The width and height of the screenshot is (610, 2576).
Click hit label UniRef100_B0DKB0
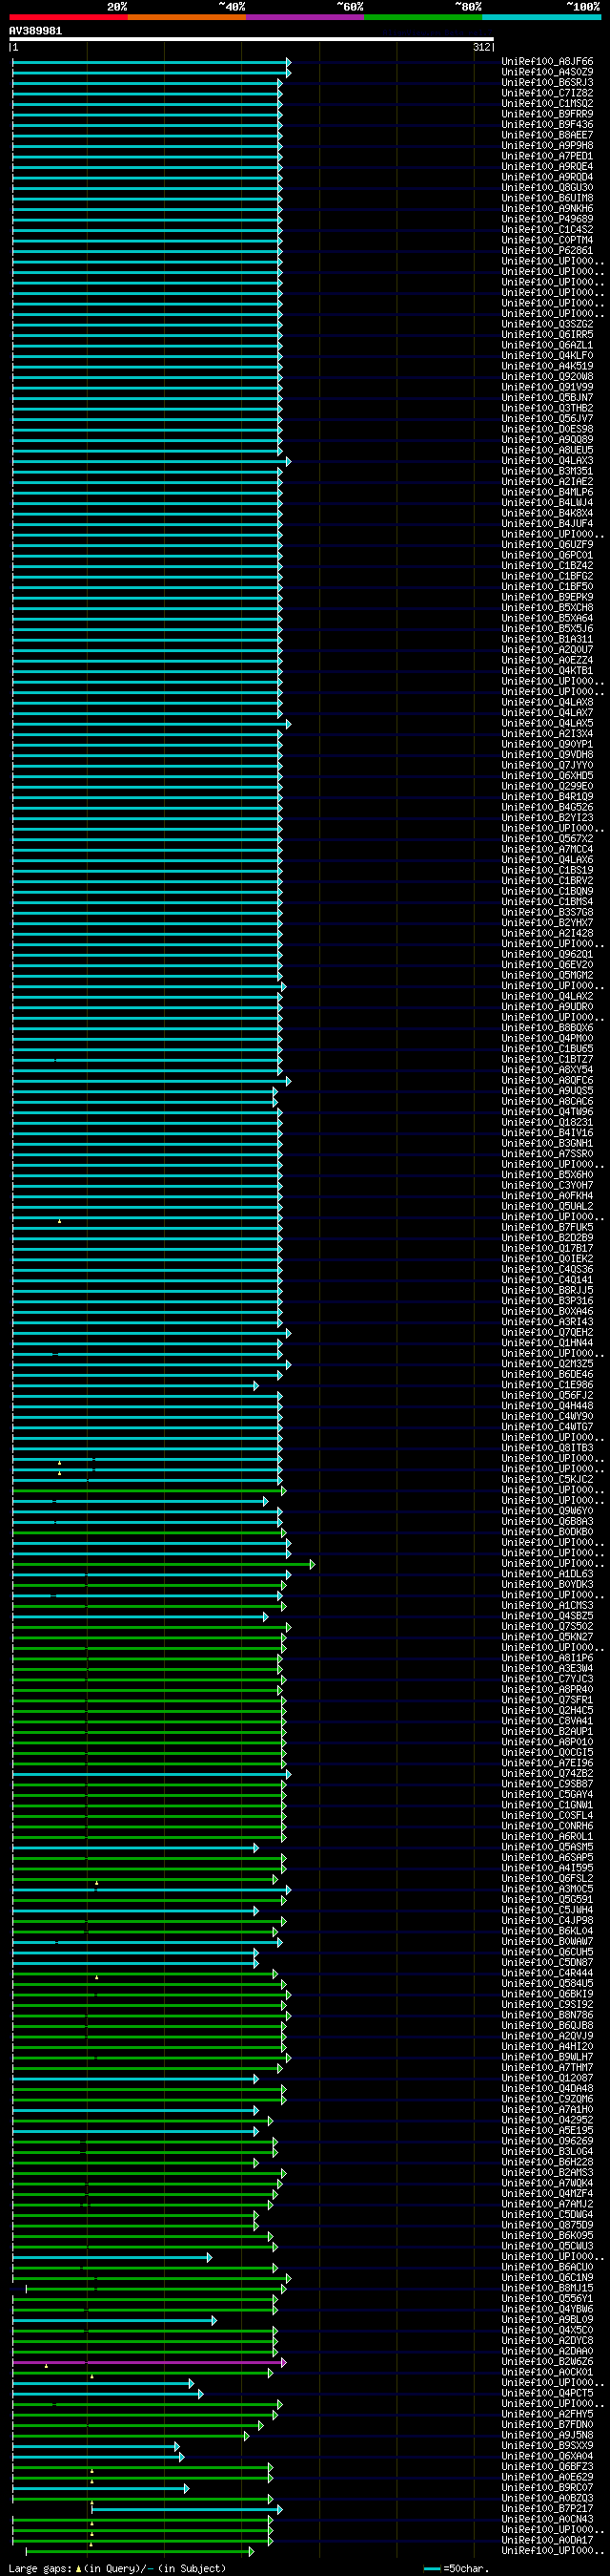click(x=547, y=1532)
